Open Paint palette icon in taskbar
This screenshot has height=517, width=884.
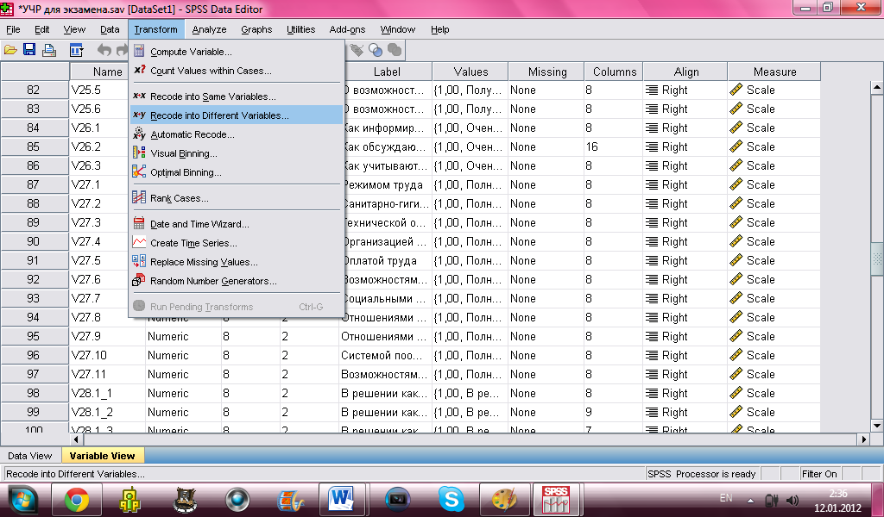click(x=504, y=500)
